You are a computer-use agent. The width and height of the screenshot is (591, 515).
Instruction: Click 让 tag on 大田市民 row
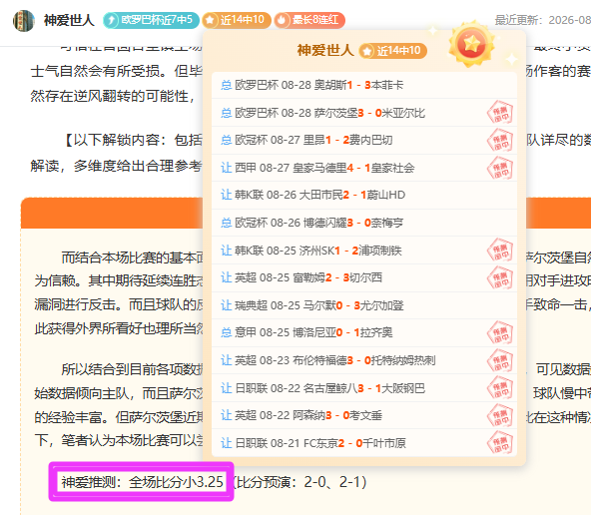click(x=227, y=196)
